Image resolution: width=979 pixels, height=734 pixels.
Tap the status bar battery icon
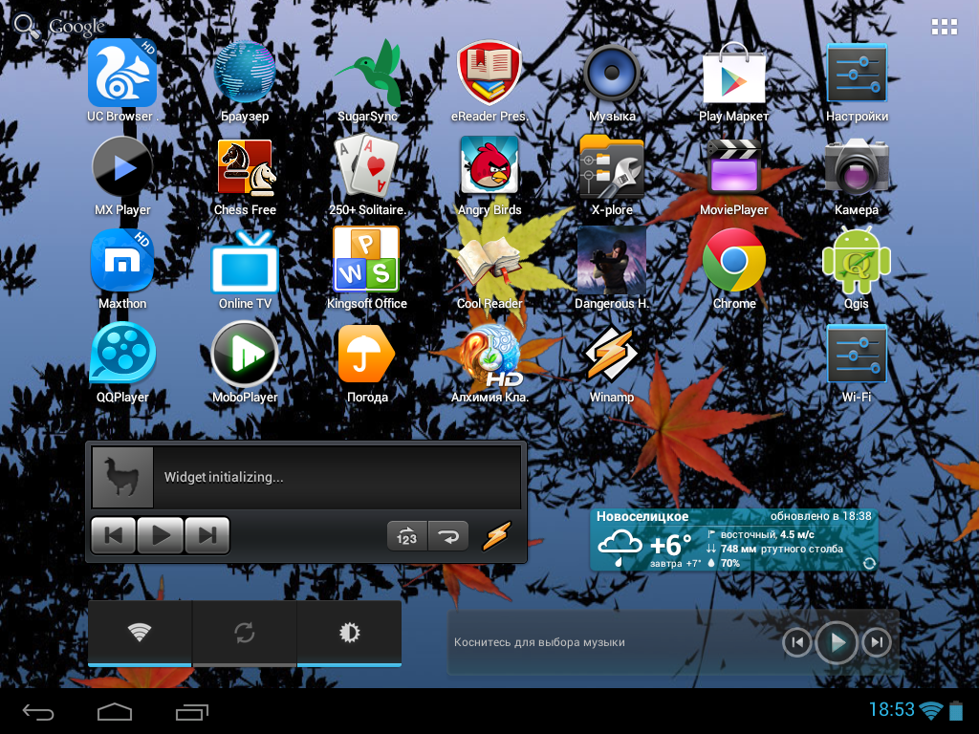coord(956,711)
